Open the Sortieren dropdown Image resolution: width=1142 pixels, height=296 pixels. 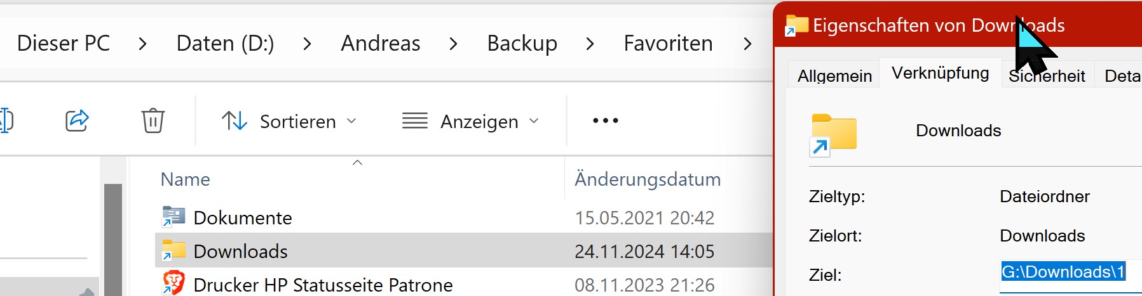pos(289,121)
